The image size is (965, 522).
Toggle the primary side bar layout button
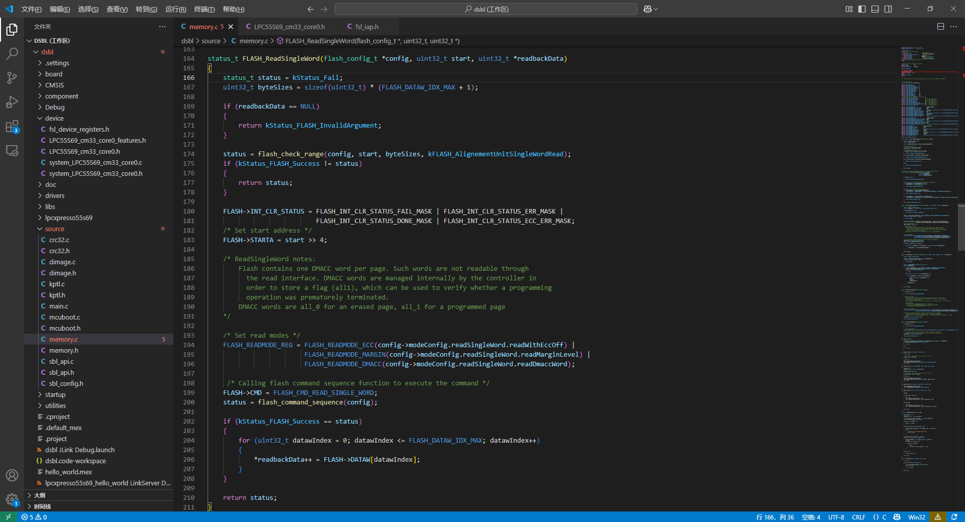[x=862, y=9]
